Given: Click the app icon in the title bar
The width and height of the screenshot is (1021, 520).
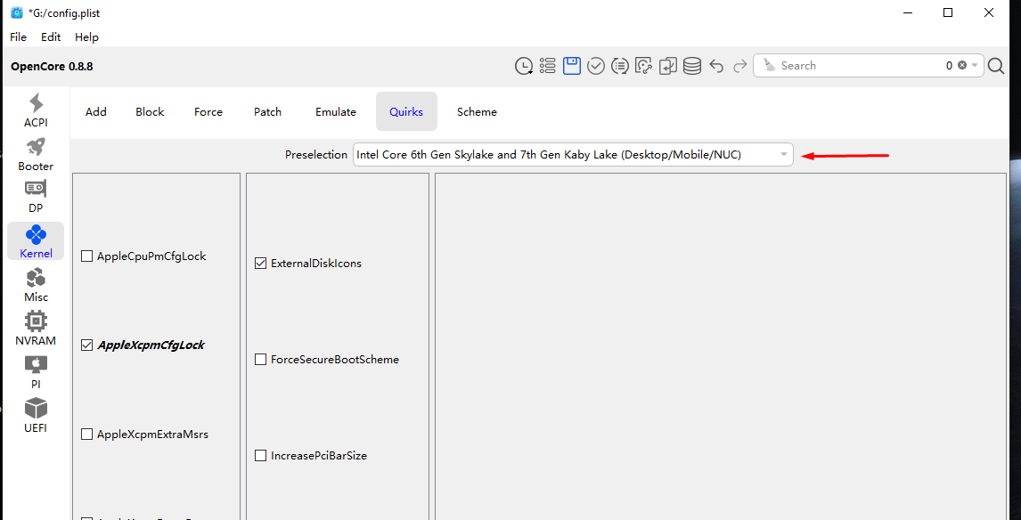Looking at the screenshot, I should [x=17, y=12].
